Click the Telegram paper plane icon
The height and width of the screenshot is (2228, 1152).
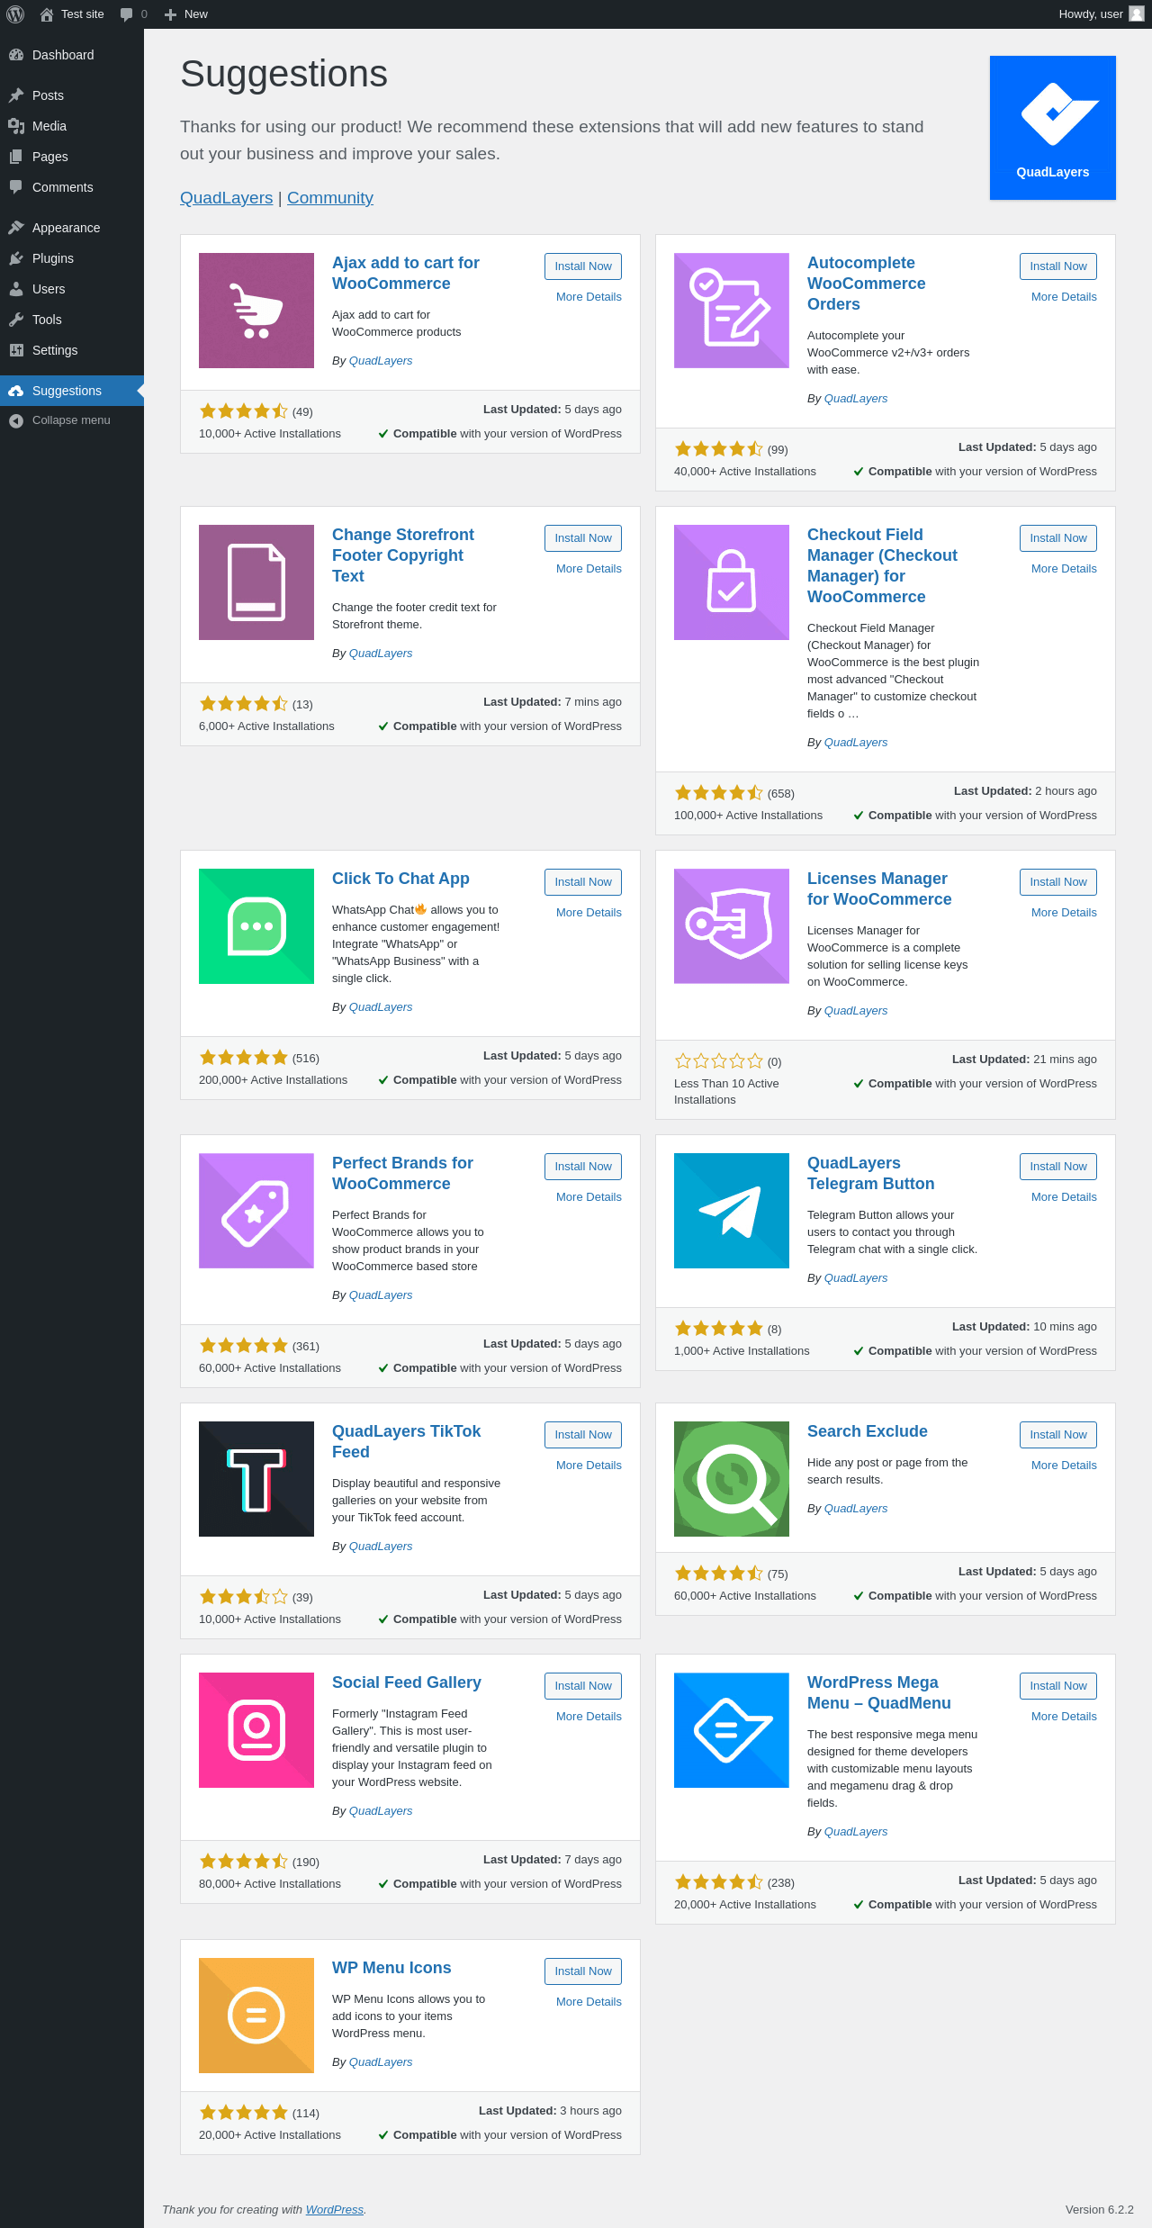click(732, 1211)
